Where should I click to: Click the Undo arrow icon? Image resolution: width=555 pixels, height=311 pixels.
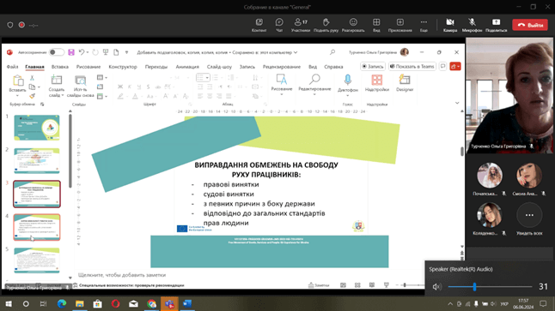pyautogui.click(x=82, y=52)
